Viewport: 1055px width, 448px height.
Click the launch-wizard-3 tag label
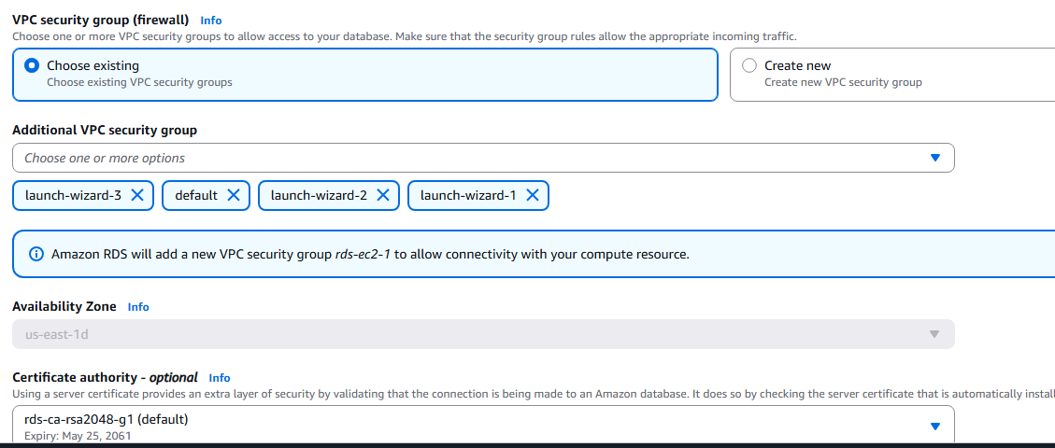pos(73,195)
